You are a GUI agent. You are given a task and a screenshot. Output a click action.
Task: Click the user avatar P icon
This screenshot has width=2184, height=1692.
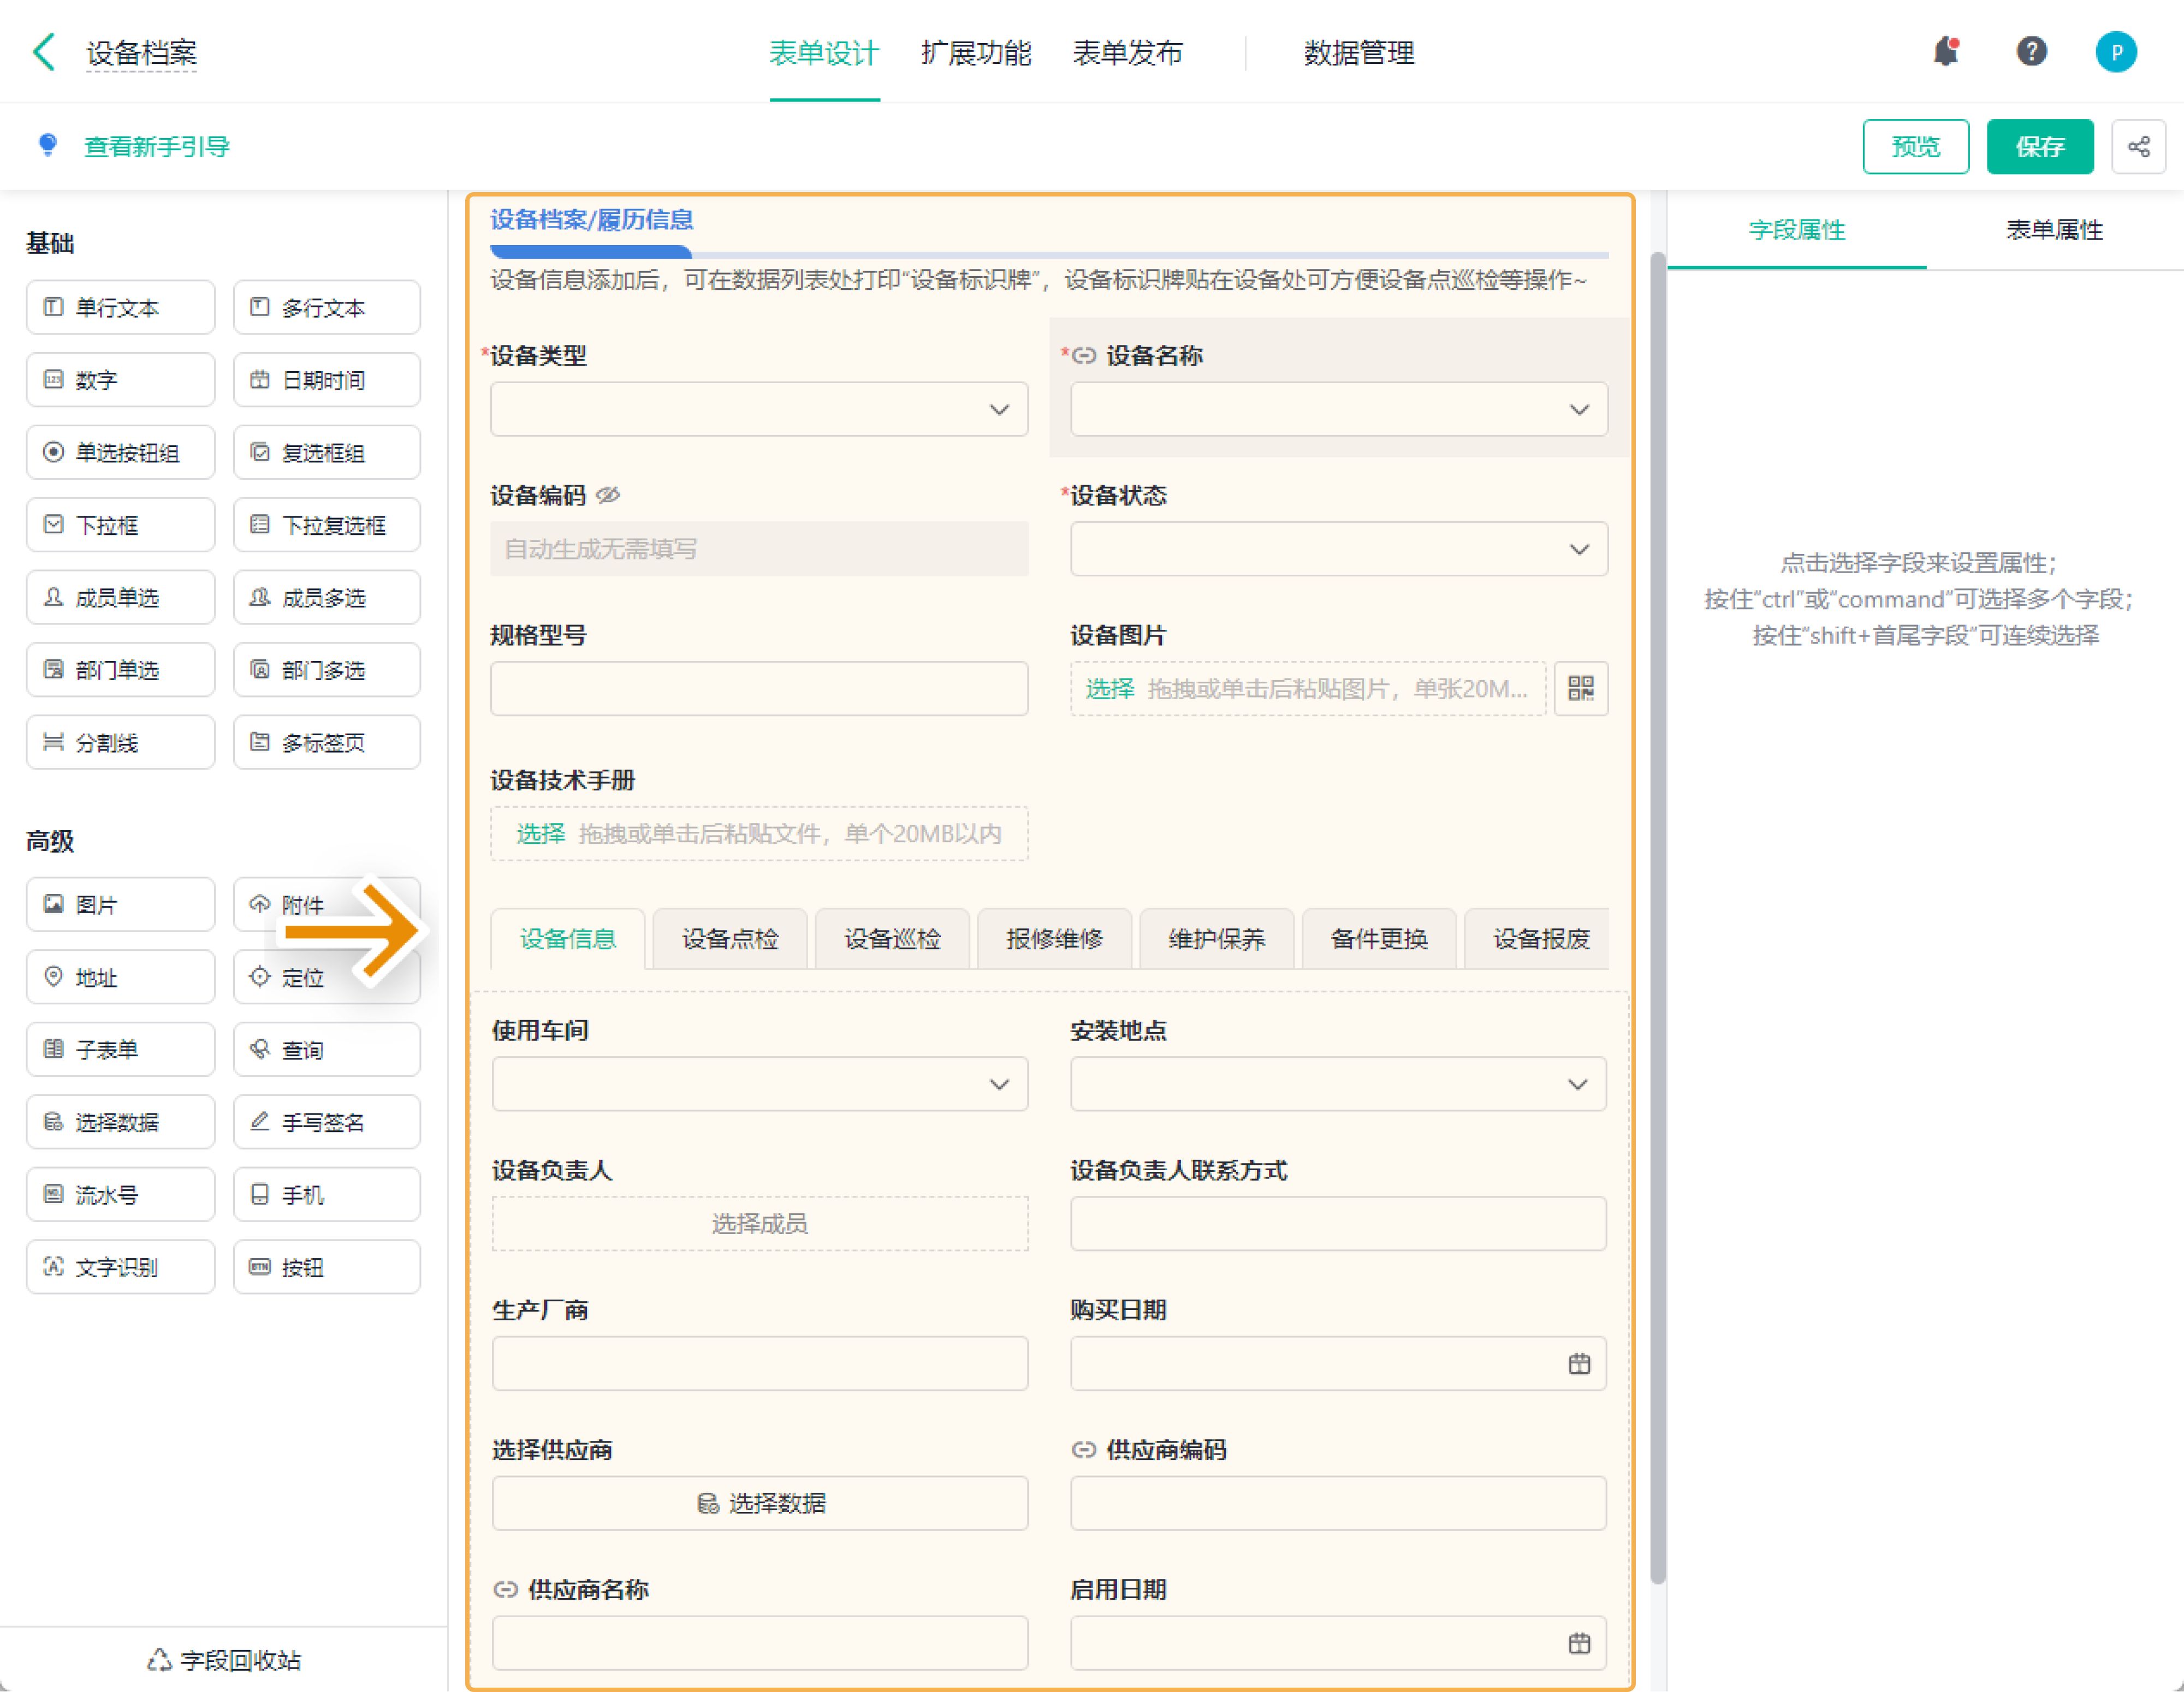pos(2116,52)
